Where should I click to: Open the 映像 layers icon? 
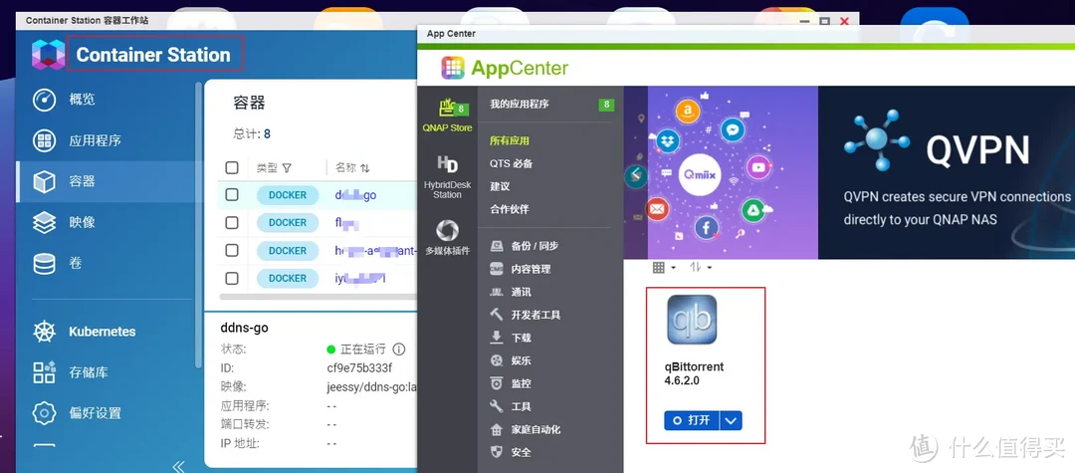pyautogui.click(x=45, y=222)
